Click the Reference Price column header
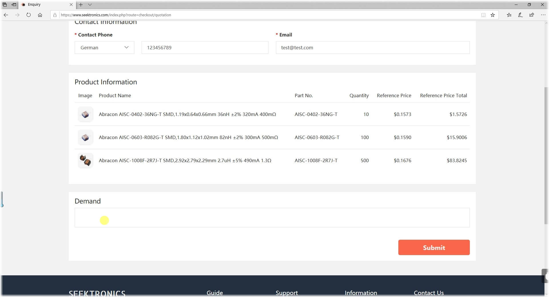This screenshot has width=549, height=297. pyautogui.click(x=394, y=95)
